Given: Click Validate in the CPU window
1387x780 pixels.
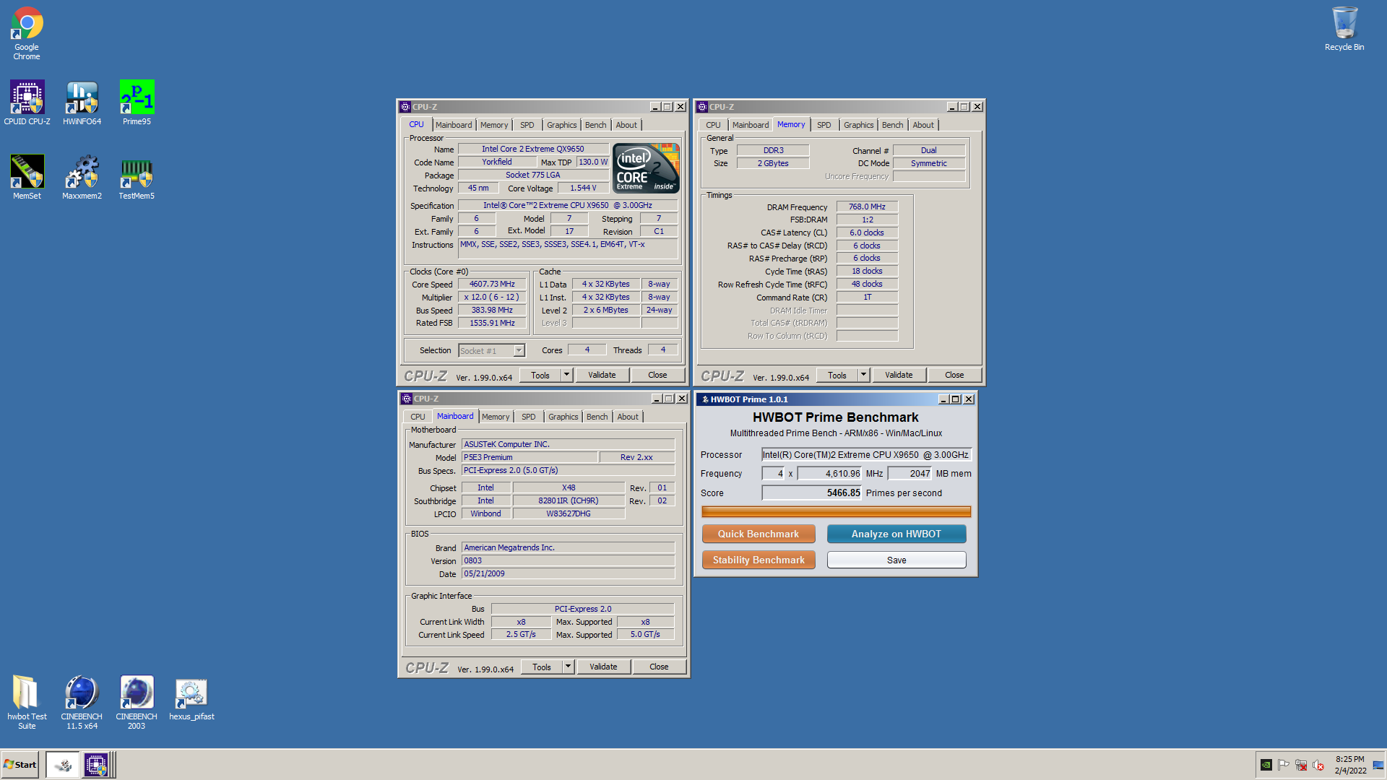Looking at the screenshot, I should (x=602, y=375).
